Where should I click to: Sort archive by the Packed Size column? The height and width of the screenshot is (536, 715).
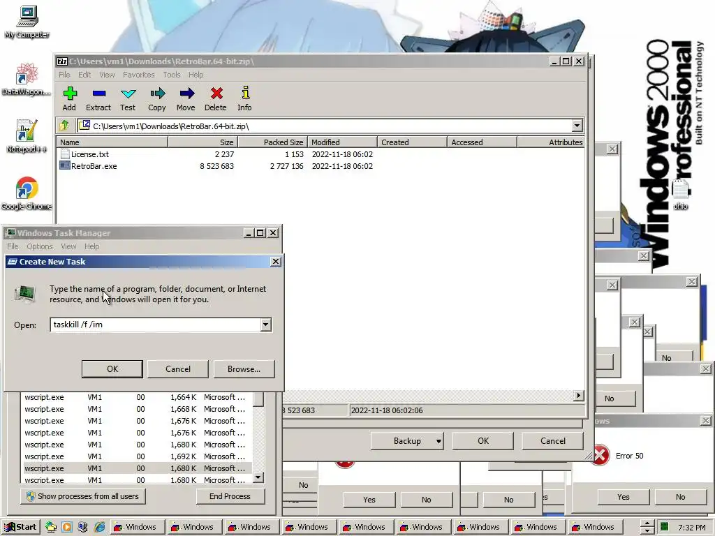pyautogui.click(x=273, y=142)
